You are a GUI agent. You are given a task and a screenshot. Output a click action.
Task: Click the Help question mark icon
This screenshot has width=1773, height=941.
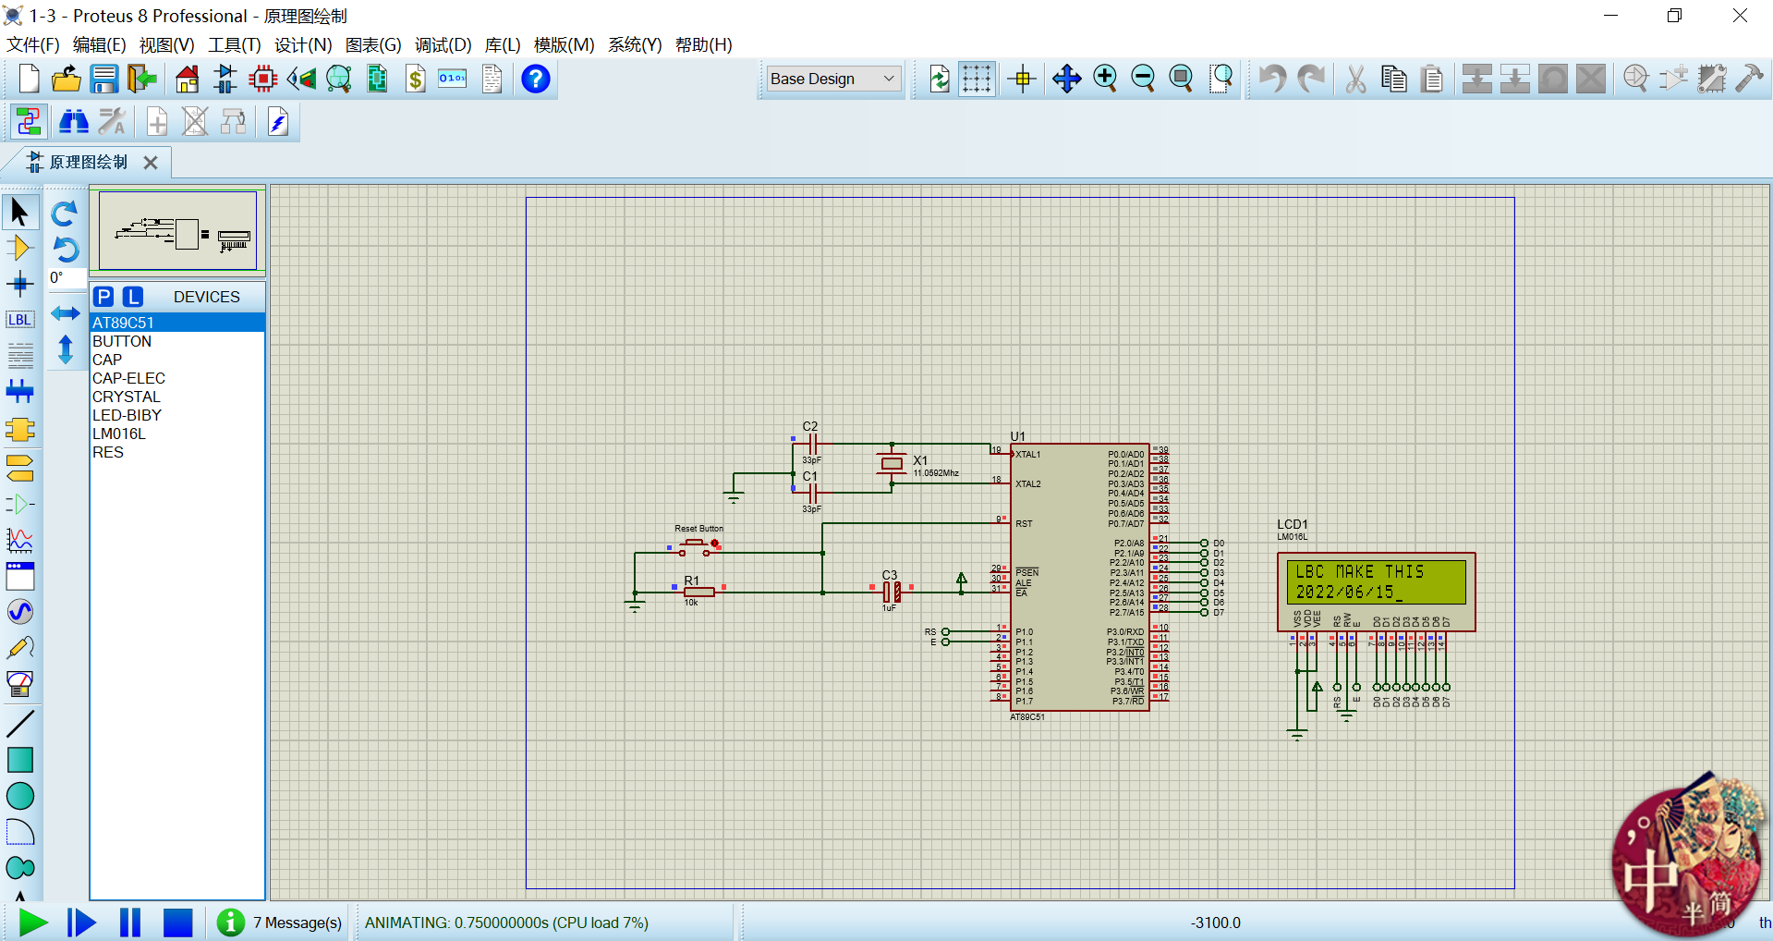coord(536,79)
